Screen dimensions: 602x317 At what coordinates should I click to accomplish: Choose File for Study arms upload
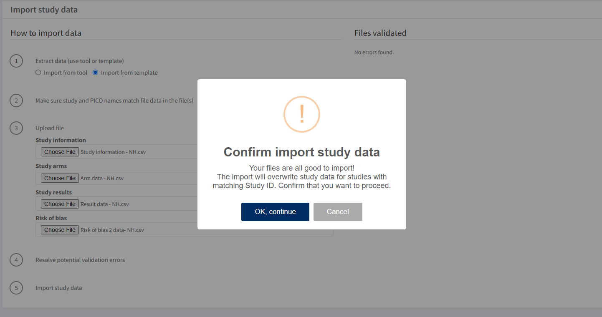tap(60, 178)
